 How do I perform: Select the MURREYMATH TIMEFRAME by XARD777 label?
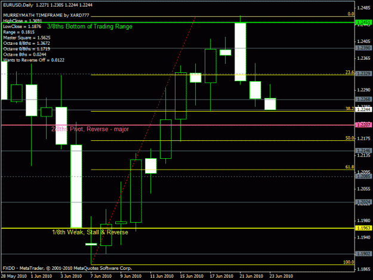click(46, 16)
